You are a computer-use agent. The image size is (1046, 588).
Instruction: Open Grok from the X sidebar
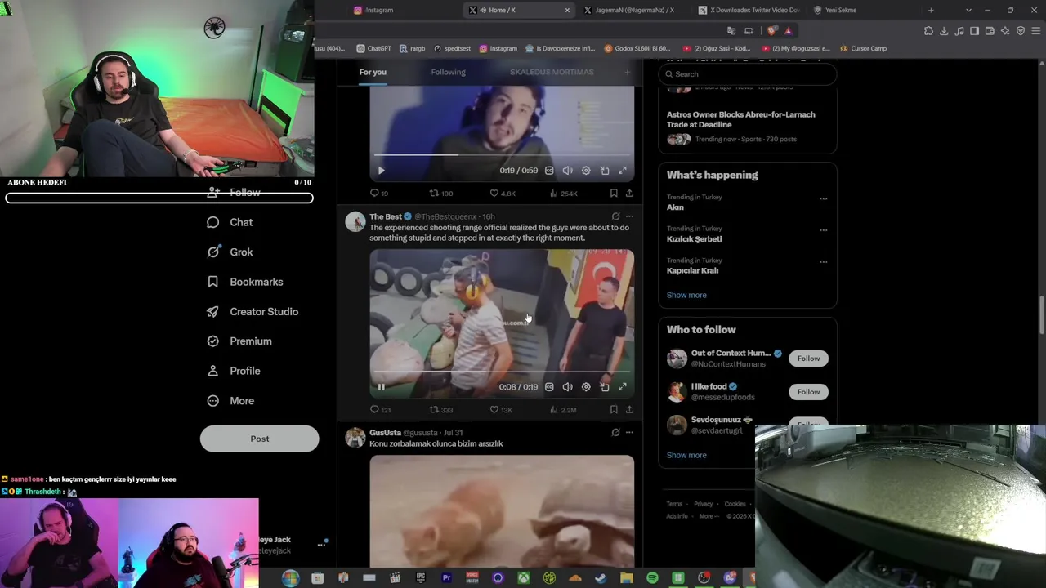230,252
